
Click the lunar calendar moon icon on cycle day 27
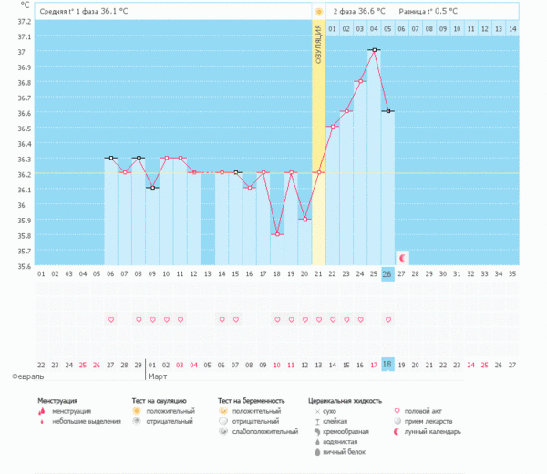pyautogui.click(x=403, y=257)
